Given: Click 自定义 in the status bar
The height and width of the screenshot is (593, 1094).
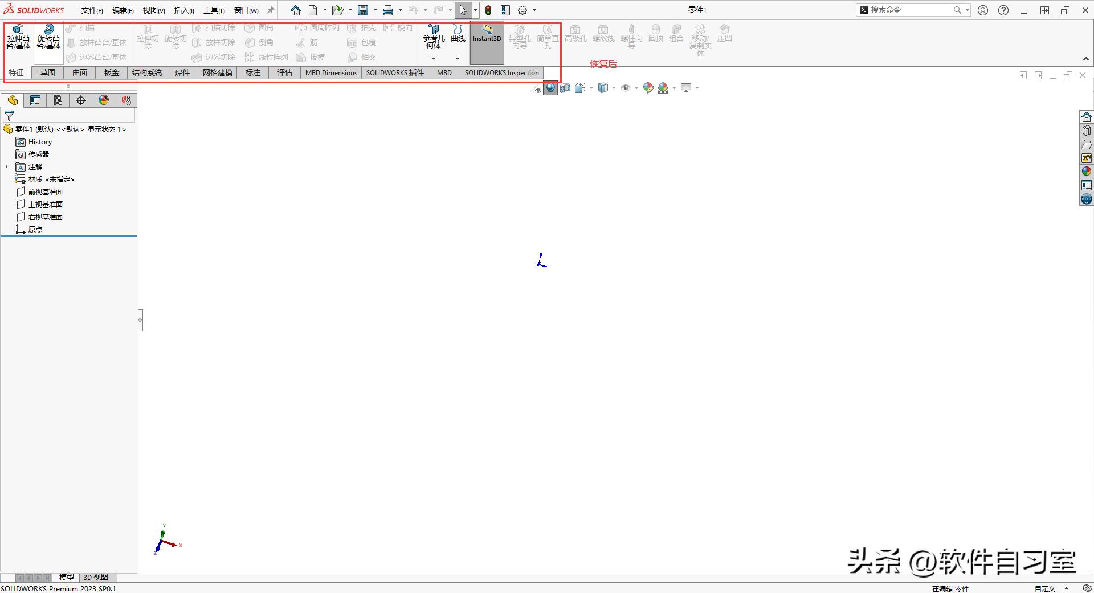Looking at the screenshot, I should 1046,588.
